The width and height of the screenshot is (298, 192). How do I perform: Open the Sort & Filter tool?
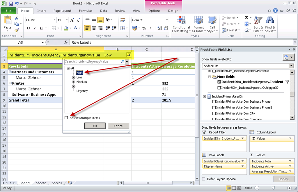(x=258, y=24)
